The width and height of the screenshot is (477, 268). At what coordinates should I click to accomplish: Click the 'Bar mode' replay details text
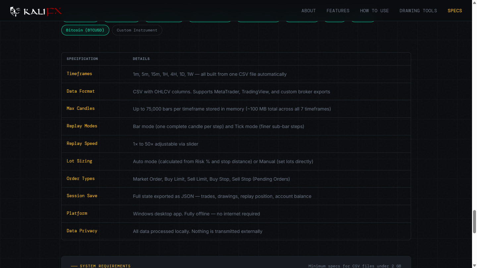click(219, 126)
